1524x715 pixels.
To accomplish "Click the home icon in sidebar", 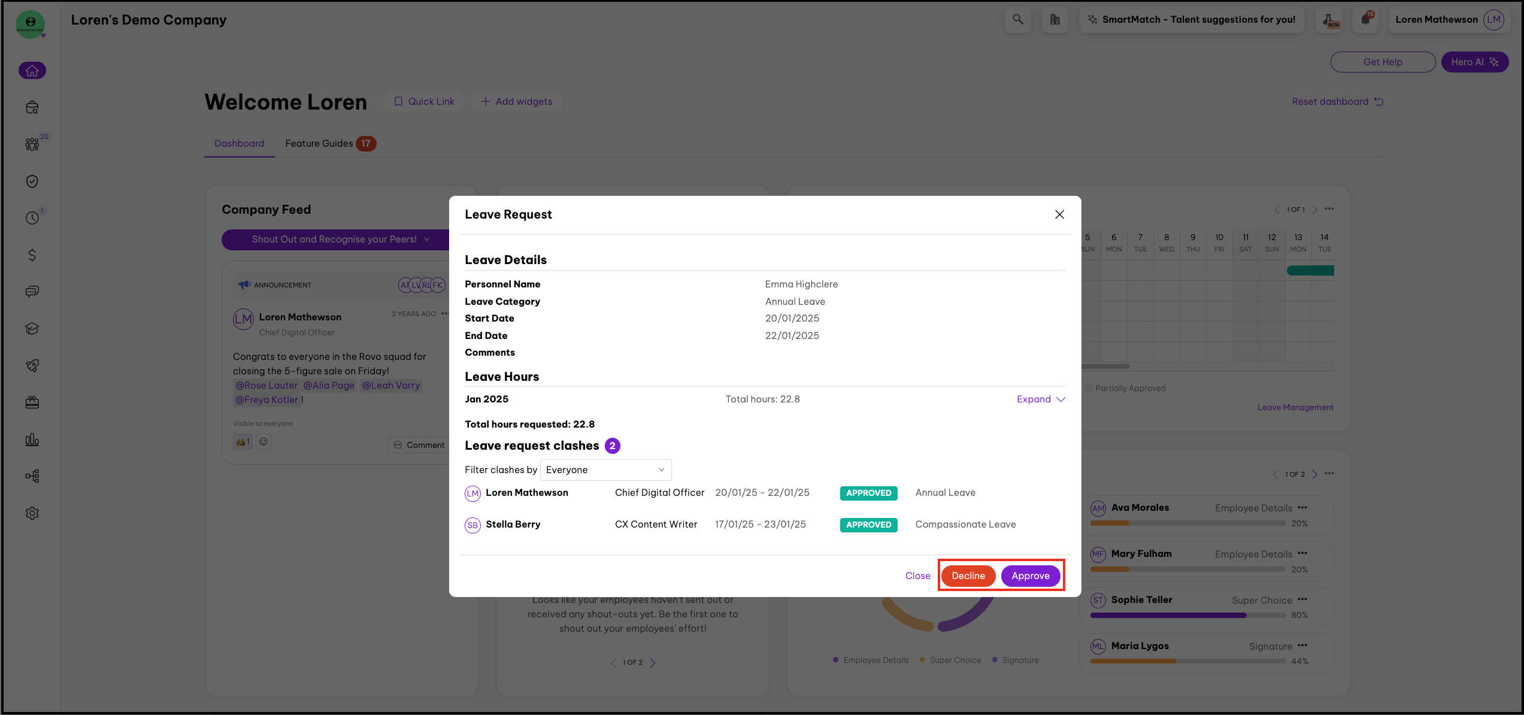I will (x=32, y=71).
